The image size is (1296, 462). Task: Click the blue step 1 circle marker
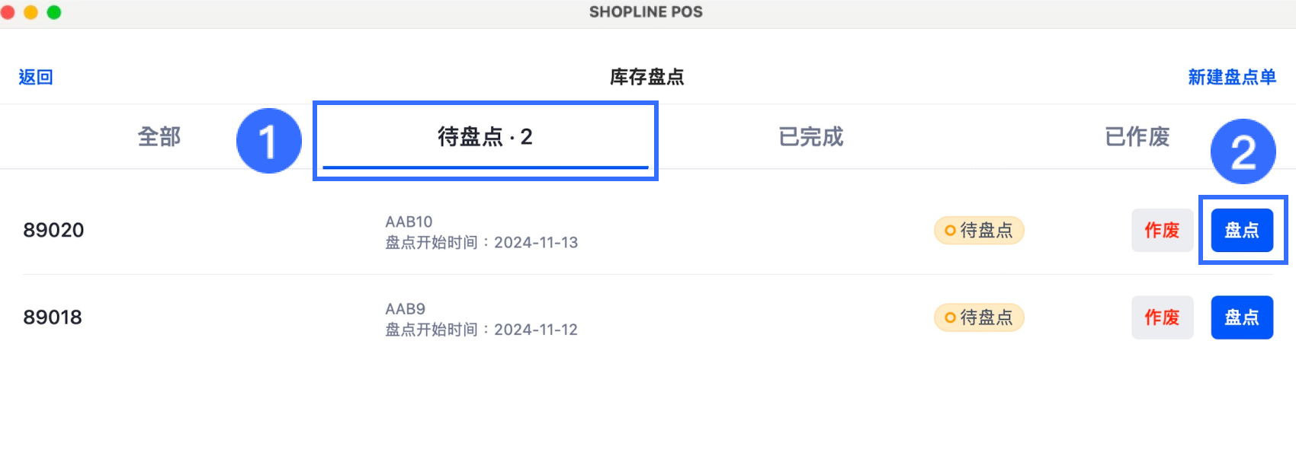(269, 141)
